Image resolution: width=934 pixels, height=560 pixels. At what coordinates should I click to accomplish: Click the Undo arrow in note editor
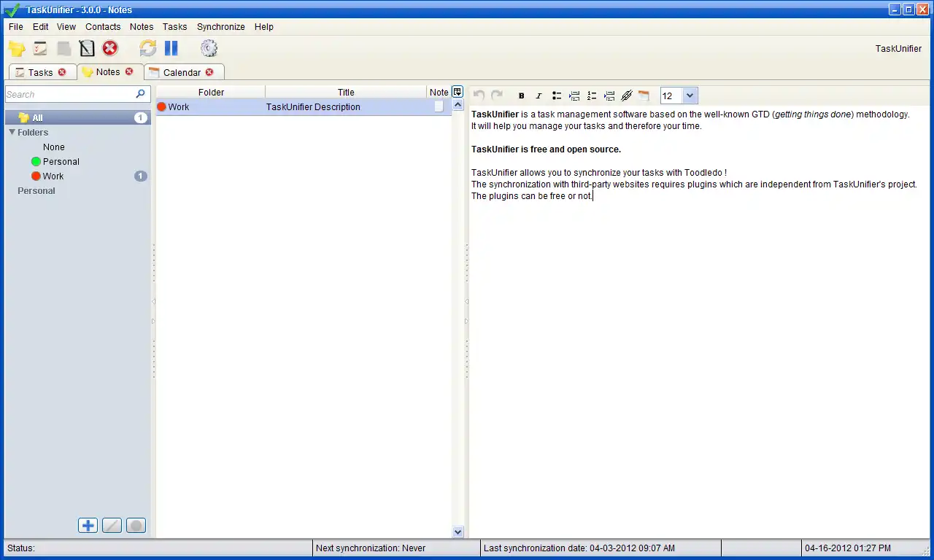coord(479,96)
